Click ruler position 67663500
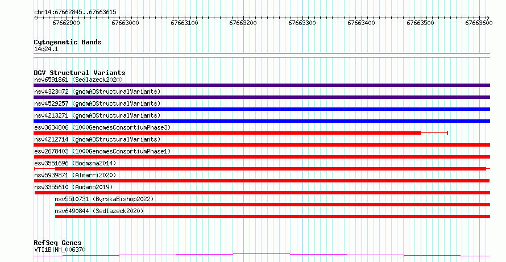 click(420, 23)
